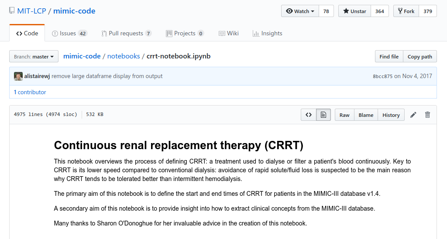This screenshot has width=447, height=239.
Task: View the stargazers count 364
Action: point(380,11)
